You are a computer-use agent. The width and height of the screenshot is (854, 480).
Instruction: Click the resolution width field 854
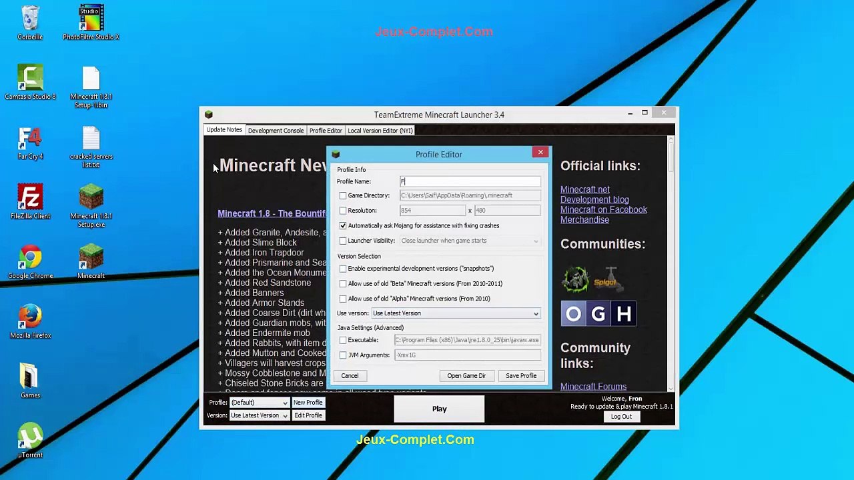[x=432, y=211]
